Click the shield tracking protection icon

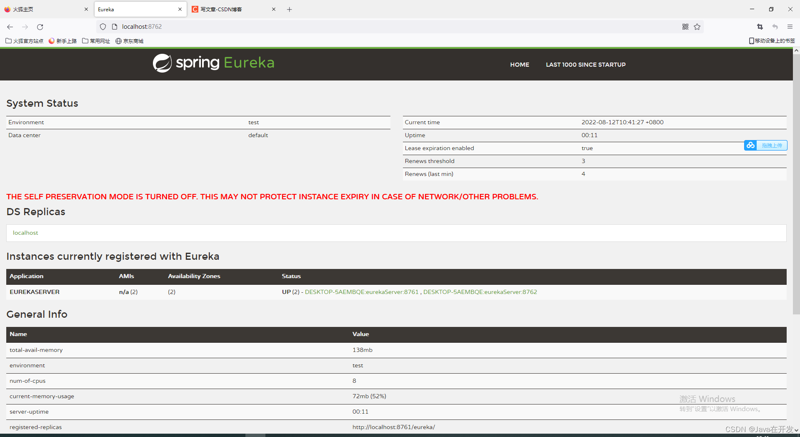(x=103, y=27)
